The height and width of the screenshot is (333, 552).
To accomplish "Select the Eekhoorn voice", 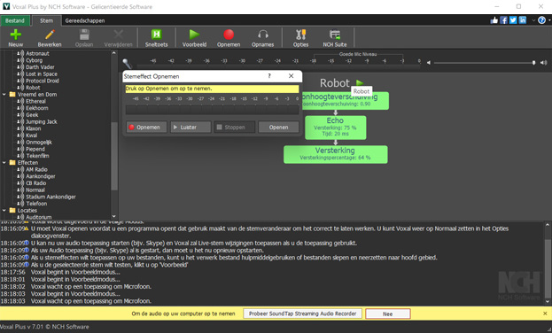I will pos(37,108).
